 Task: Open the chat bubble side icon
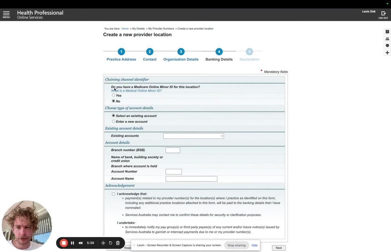(x=387, y=46)
